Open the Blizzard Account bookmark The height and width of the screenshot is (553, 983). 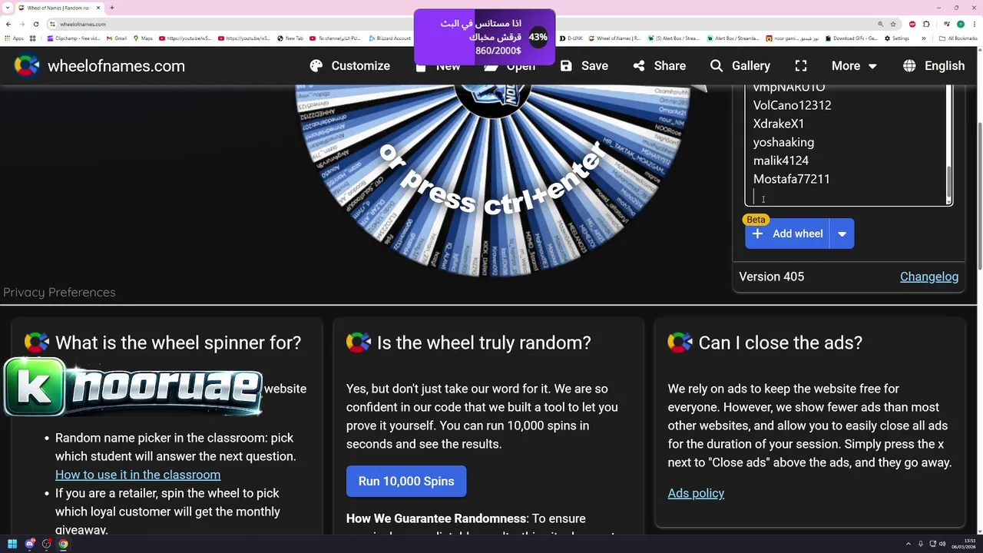click(389, 38)
